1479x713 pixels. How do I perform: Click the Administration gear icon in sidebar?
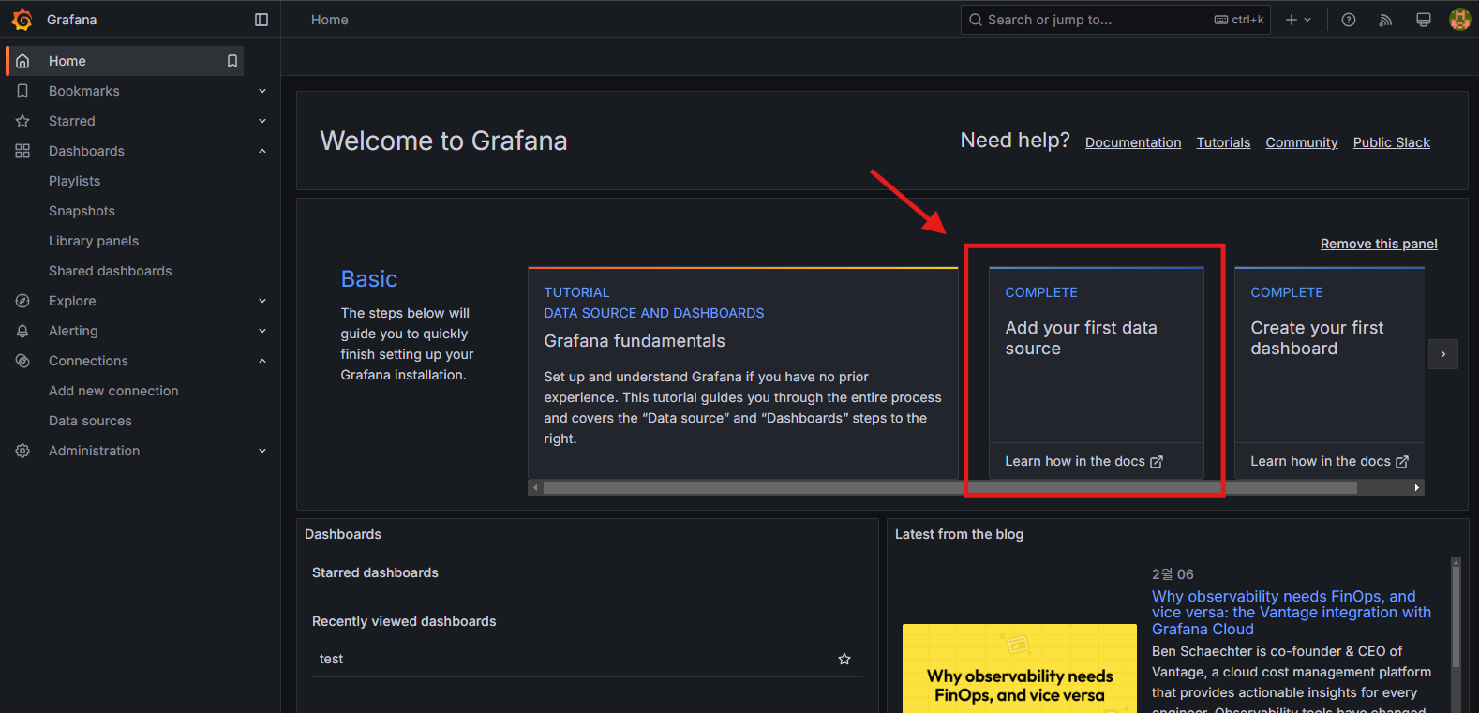point(23,451)
